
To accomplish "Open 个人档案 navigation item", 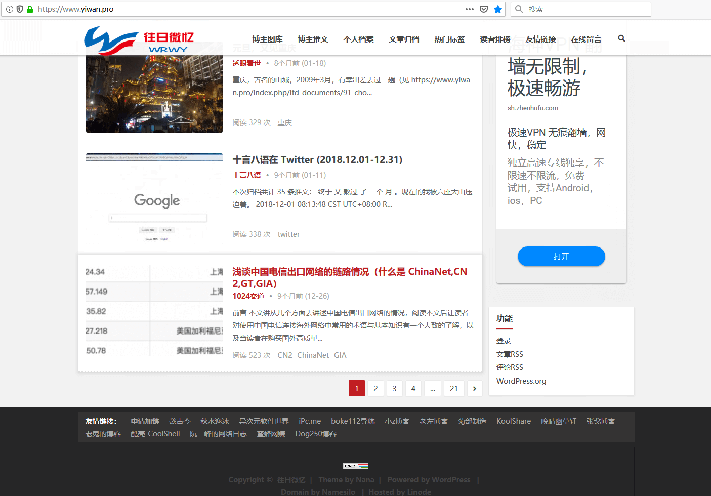I will (358, 39).
